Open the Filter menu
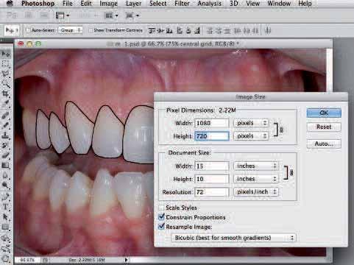 pyautogui.click(x=182, y=4)
